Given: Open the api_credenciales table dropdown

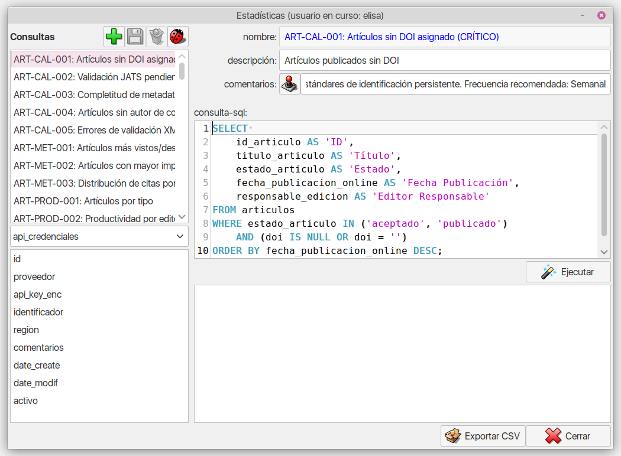Looking at the screenshot, I should coord(99,236).
